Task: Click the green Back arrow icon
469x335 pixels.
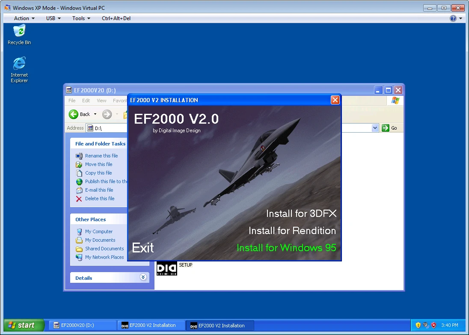Action: pos(73,114)
